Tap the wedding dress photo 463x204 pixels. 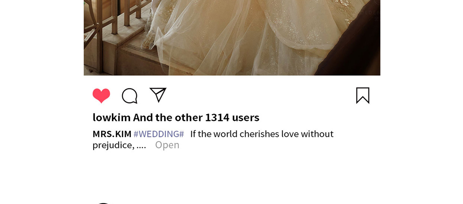[x=232, y=37]
